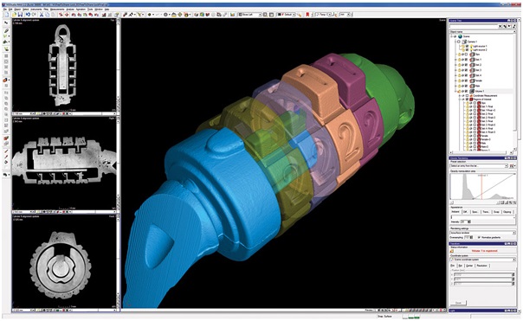Switch to the Ambient appearance tab
The image size is (523, 321).
click(455, 212)
